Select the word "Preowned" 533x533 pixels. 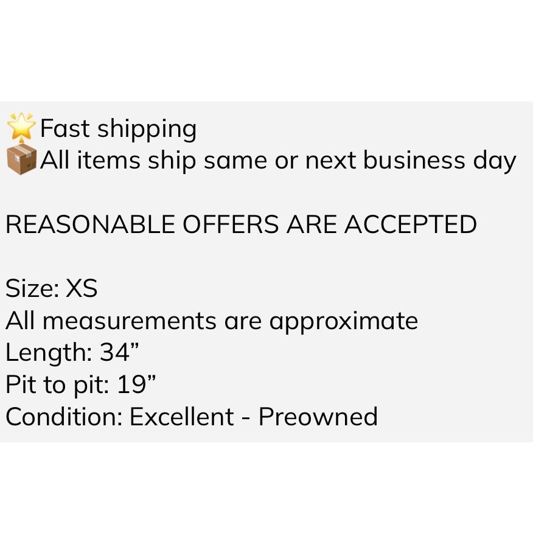(318, 417)
